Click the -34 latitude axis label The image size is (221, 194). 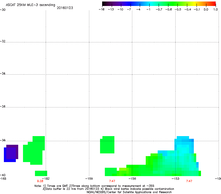click(x=3, y=73)
